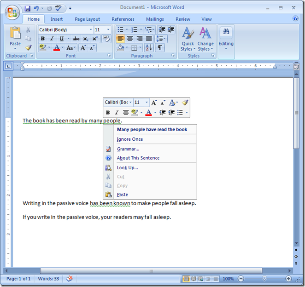Image resolution: width=305 pixels, height=287 pixels.
Task: Click the ribbon Copy icon
Action: (x=29, y=39)
